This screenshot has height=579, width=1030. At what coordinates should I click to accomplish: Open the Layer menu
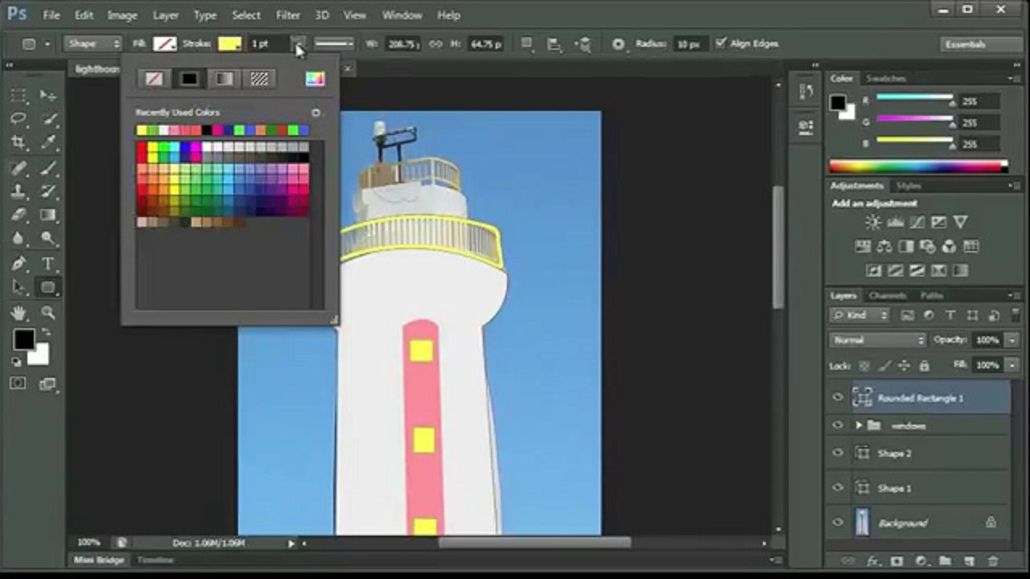pyautogui.click(x=166, y=15)
